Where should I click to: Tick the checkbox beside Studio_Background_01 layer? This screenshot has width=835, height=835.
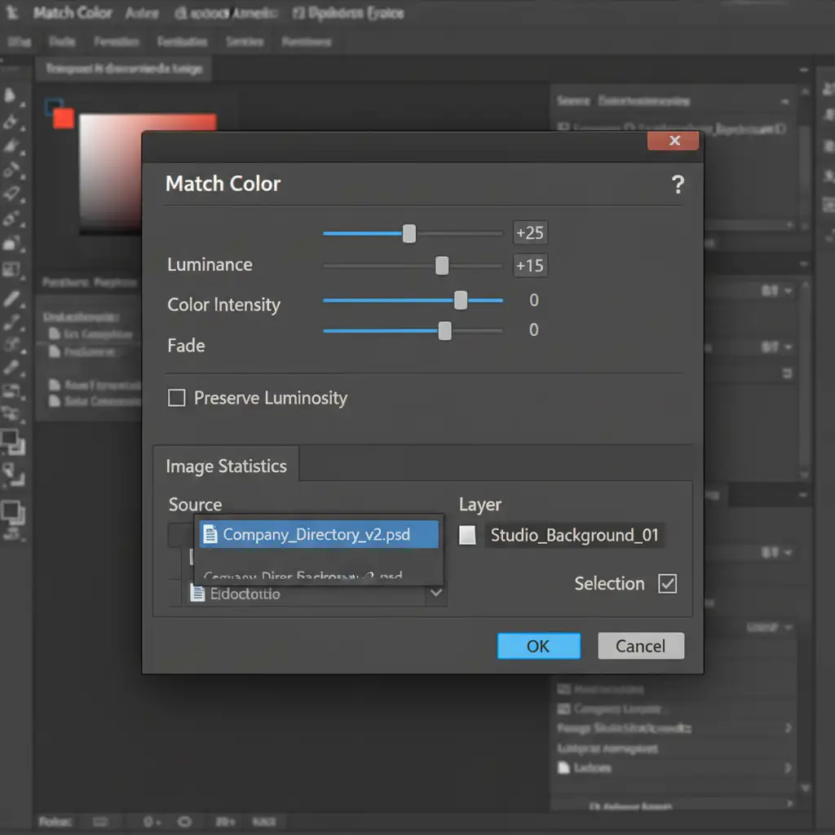pos(467,536)
